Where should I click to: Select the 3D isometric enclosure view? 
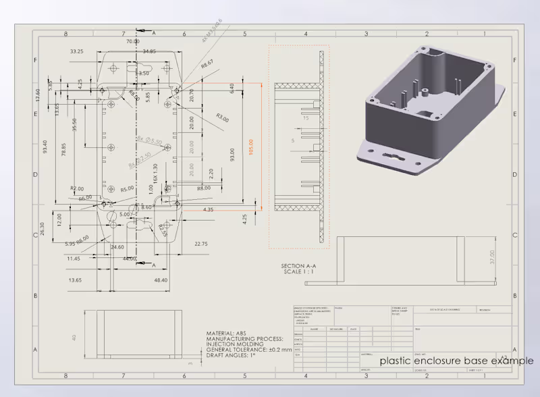tap(431, 110)
